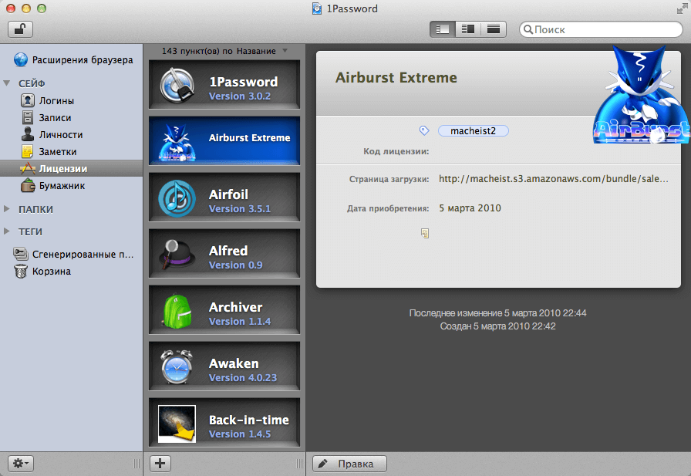Click the Правка edit button
This screenshot has width=691, height=476.
coord(349,464)
